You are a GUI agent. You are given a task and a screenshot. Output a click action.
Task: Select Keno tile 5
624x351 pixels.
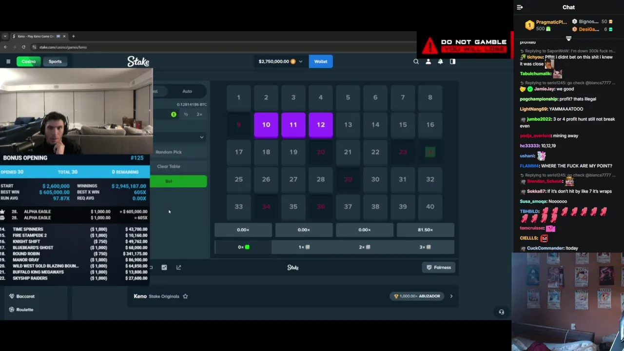pyautogui.click(x=348, y=97)
